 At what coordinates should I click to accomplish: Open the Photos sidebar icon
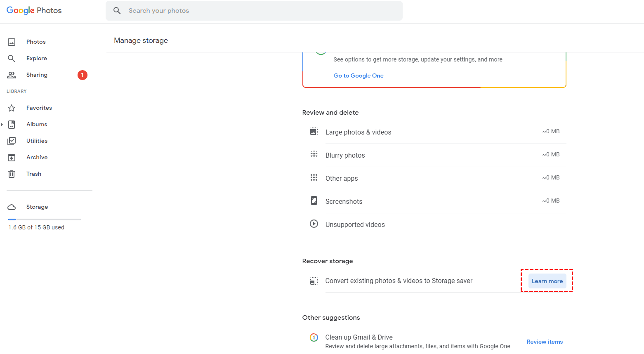tap(12, 42)
